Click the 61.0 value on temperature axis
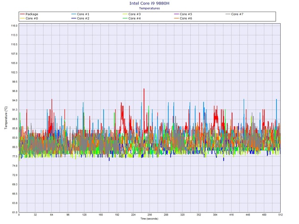Screen dimensions: 299x224 (x=14, y=212)
